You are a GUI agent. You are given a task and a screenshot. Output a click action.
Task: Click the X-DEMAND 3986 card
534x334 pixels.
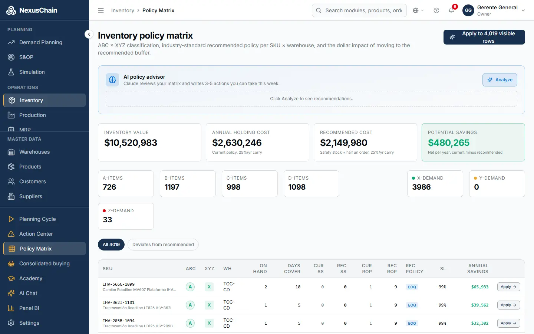pyautogui.click(x=435, y=184)
